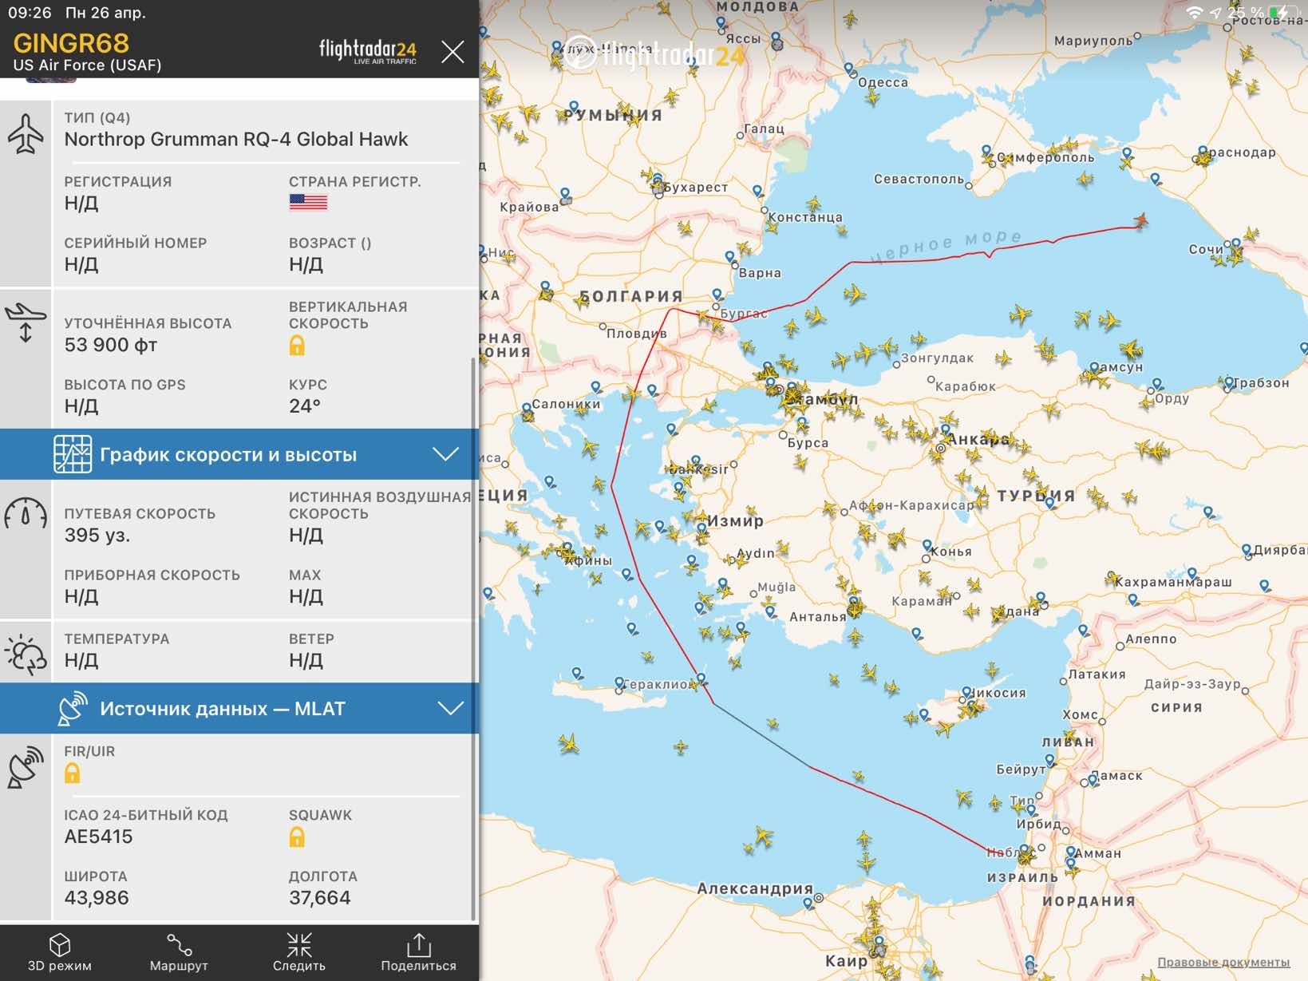The image size is (1308, 981).
Task: Click the GINGR68 callsign title
Action: [x=71, y=43]
